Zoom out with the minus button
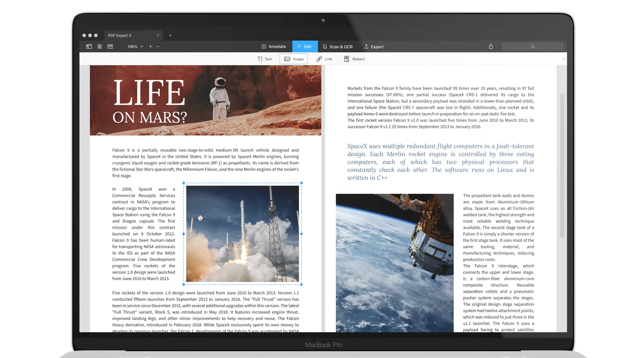 click(x=158, y=46)
